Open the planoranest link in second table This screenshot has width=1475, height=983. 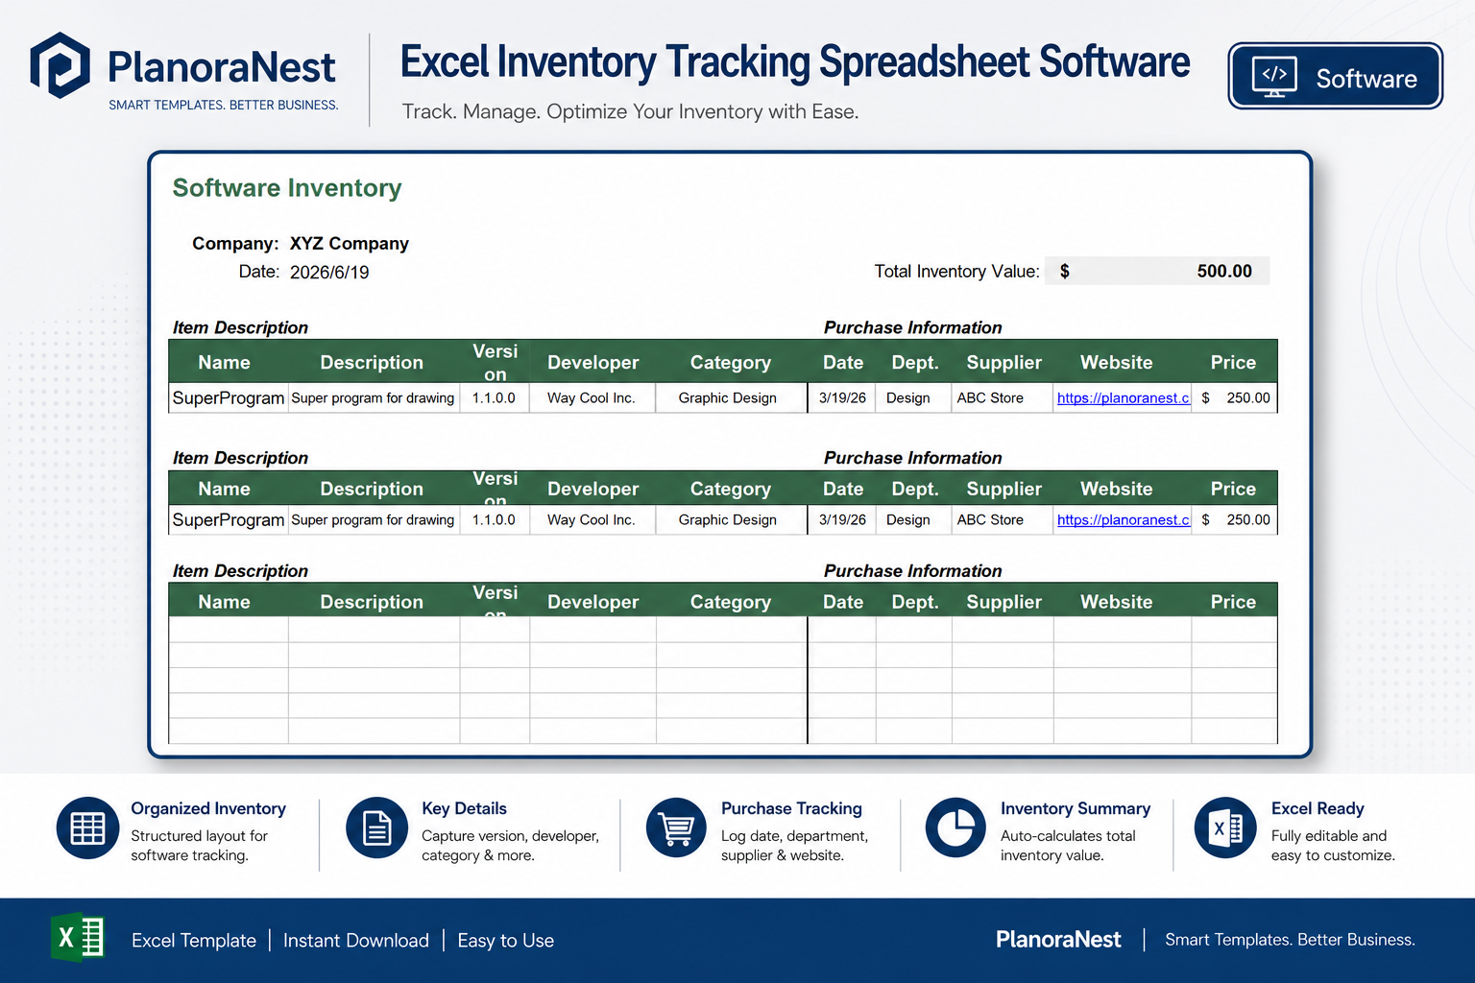(x=1123, y=519)
